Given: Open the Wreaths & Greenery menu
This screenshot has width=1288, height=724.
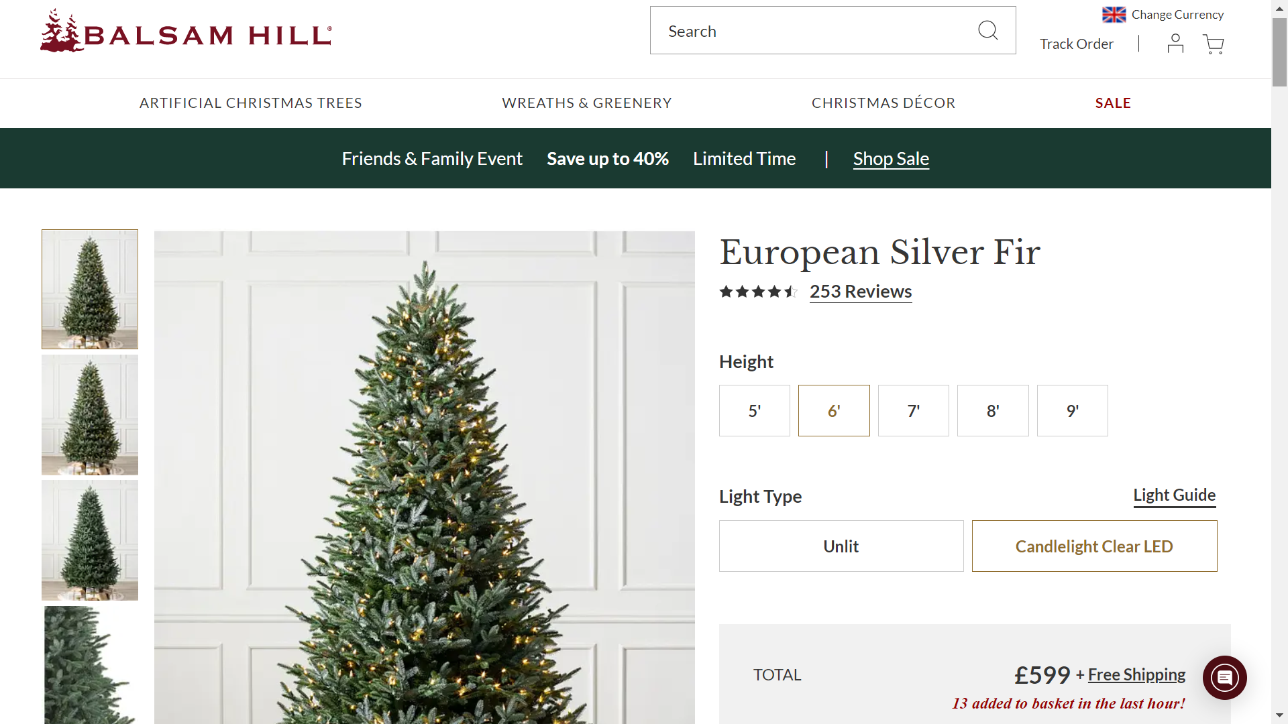Looking at the screenshot, I should (x=586, y=103).
